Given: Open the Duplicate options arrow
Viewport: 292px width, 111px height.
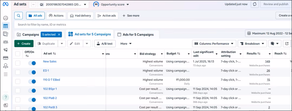Looking at the screenshot, I should click(62, 44).
